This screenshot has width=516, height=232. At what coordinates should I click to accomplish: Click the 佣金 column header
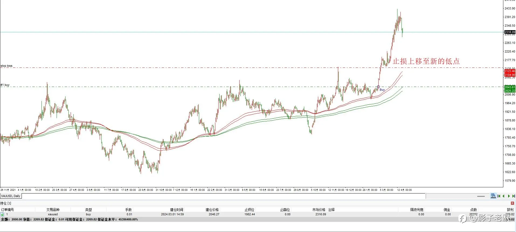coord(447,210)
